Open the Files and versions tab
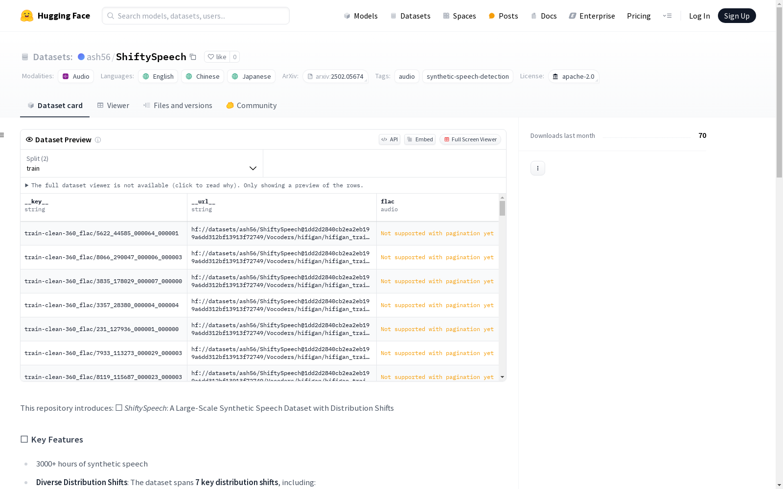 (x=178, y=106)
